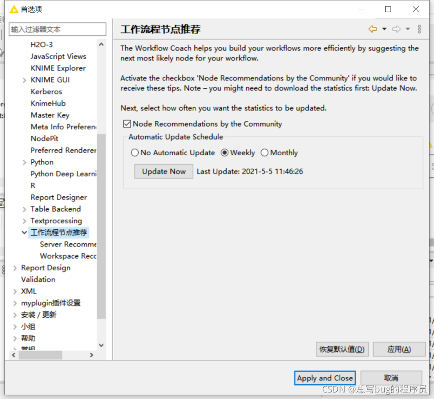Select Python Deep Learning tree item

coord(63,174)
